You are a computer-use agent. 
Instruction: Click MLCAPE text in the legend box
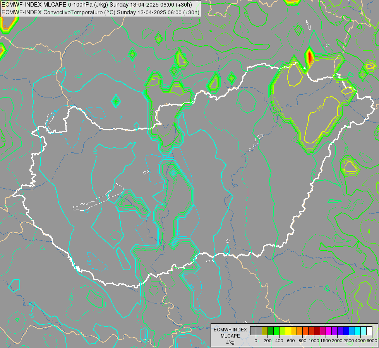tap(230, 336)
